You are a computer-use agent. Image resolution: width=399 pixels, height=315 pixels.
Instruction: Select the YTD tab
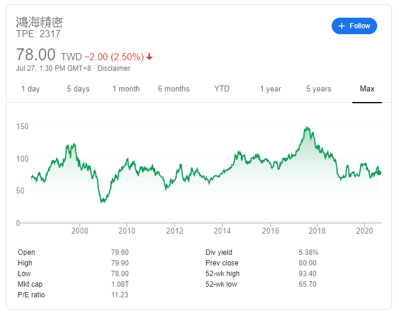(222, 88)
